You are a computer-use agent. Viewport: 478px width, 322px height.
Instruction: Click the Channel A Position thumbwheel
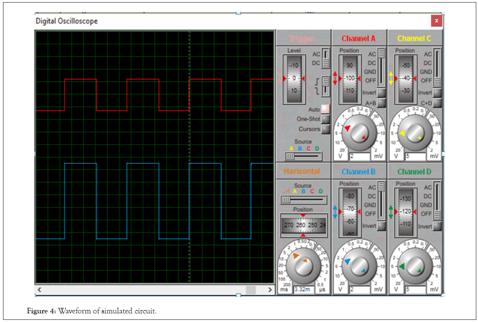pyautogui.click(x=350, y=79)
